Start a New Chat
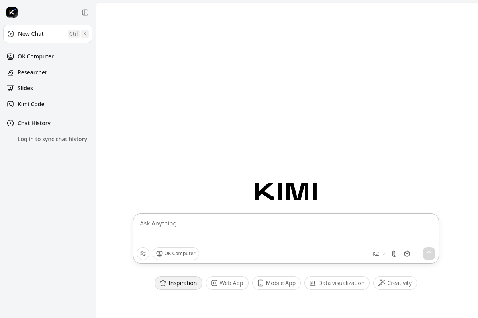Screen dimensions: 478x318 [x=31, y=34]
